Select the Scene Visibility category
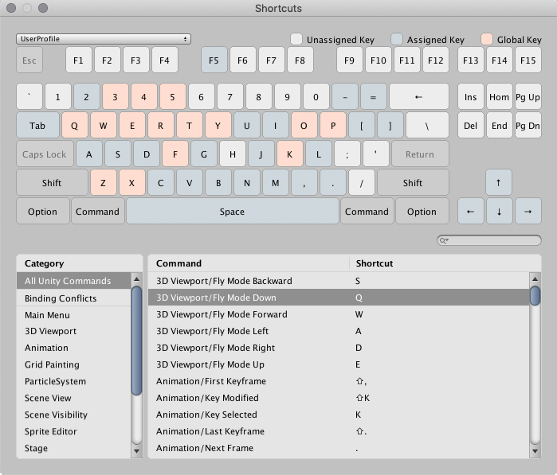The height and width of the screenshot is (475, 557). point(73,415)
